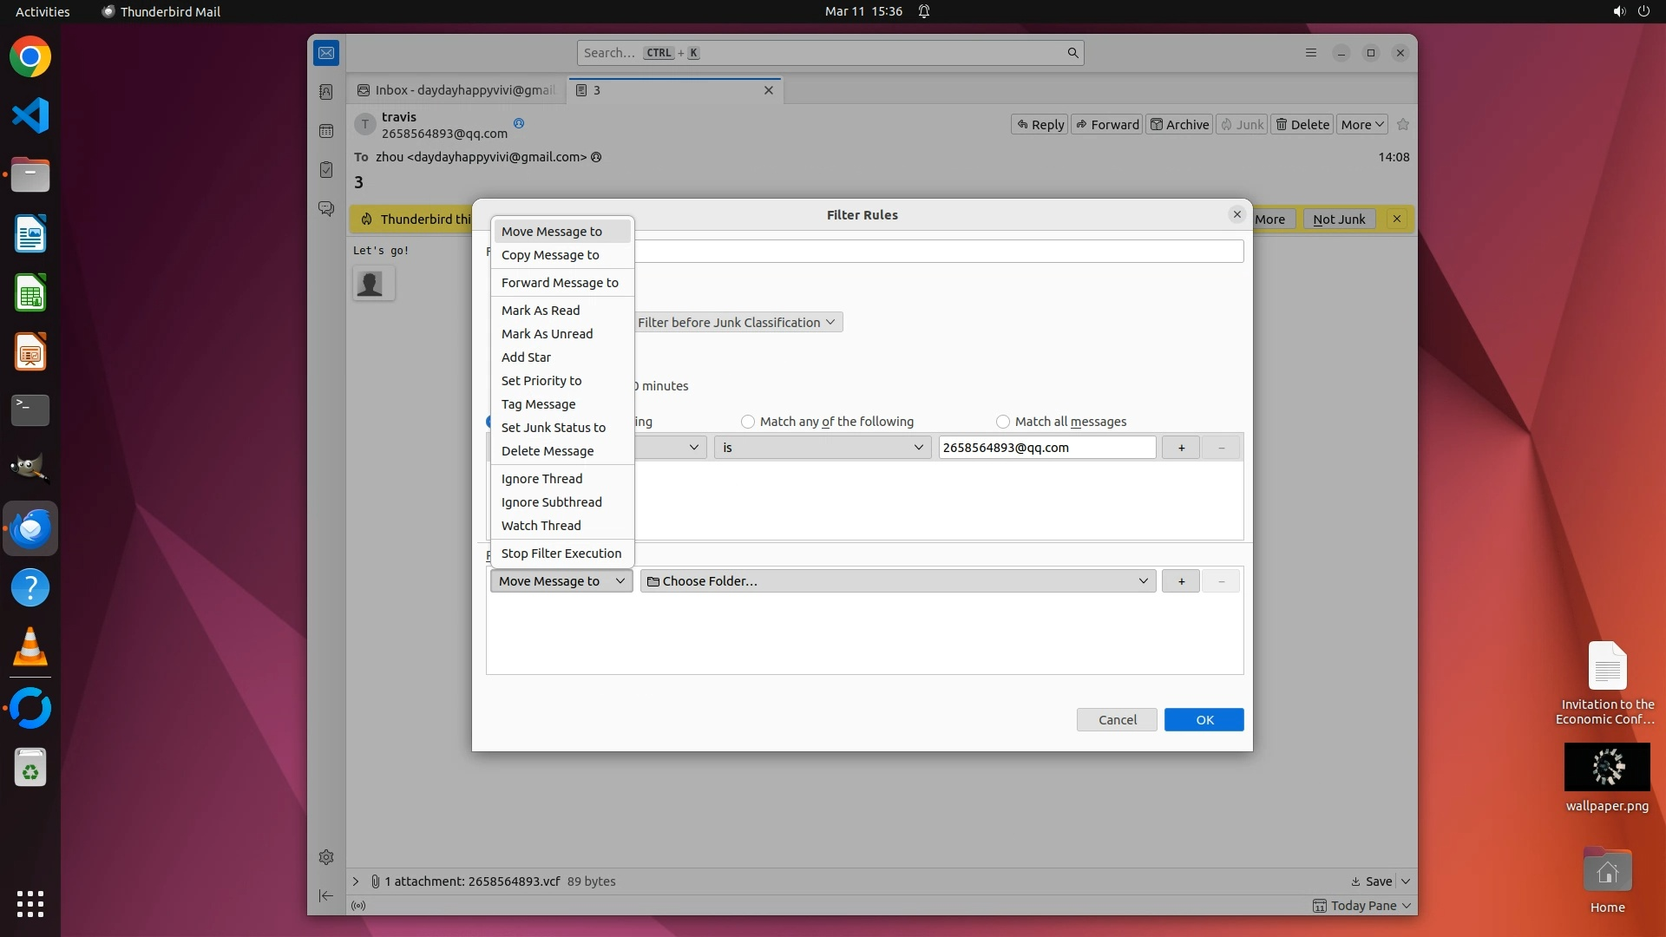This screenshot has width=1666, height=937.
Task: Open Settings gear in Thunderbird sidebar
Action: (x=326, y=857)
